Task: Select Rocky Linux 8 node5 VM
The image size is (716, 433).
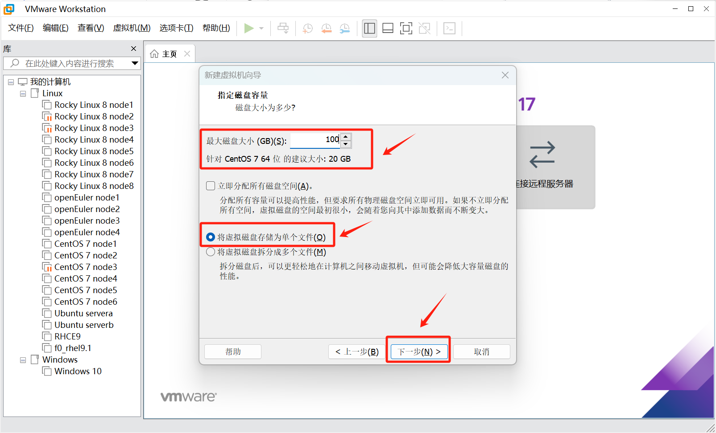Action: pos(94,151)
